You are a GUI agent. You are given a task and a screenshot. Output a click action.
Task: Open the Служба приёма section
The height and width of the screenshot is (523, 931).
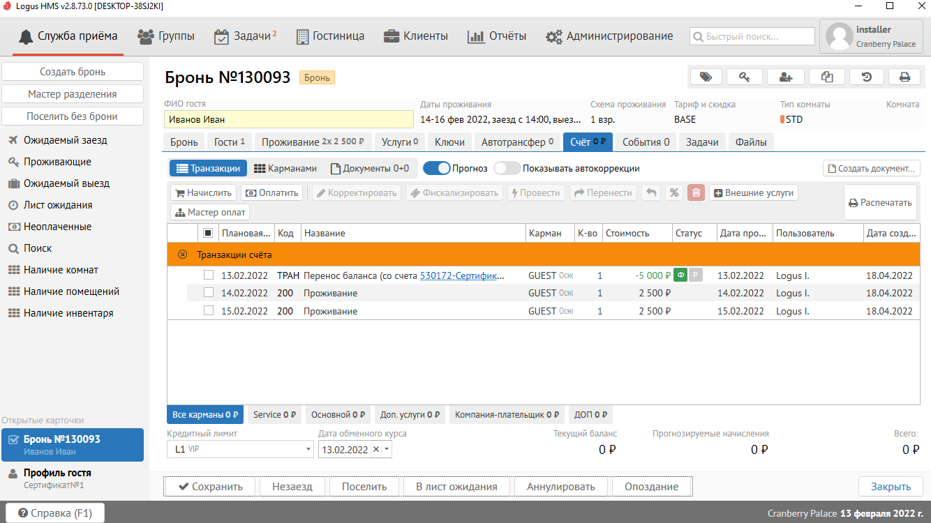pos(68,36)
